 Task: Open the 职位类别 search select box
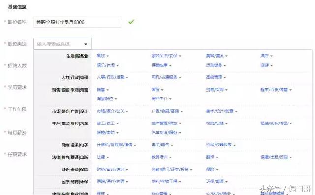tap(63, 44)
